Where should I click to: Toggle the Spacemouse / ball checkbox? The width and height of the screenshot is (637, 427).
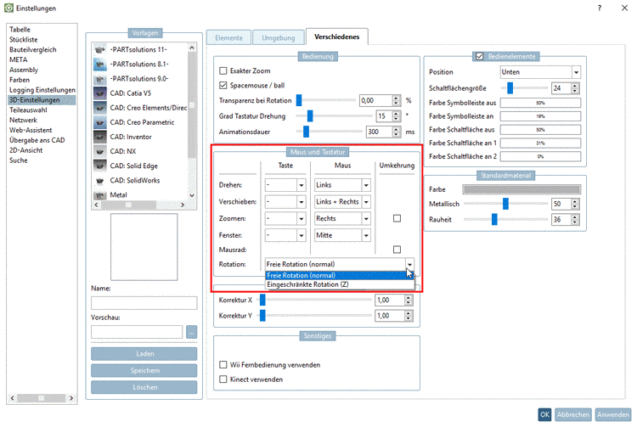pos(223,85)
